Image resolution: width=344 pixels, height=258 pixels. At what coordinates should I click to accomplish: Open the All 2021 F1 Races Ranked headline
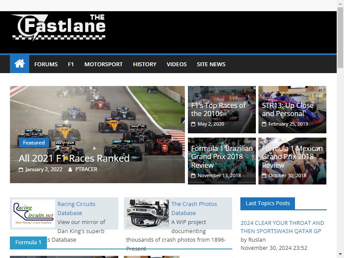pos(74,158)
